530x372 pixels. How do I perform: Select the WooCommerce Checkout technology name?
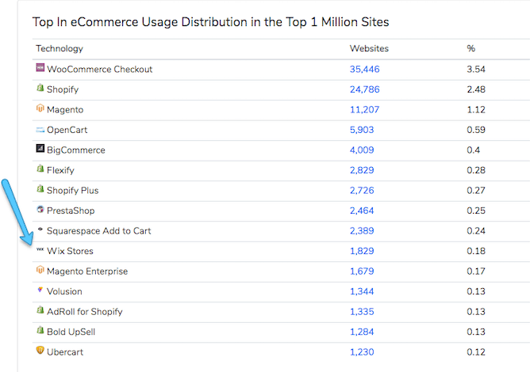[100, 69]
